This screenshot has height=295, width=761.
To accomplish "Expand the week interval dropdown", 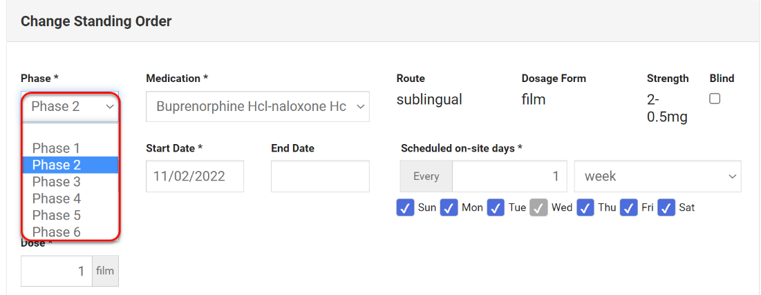I will pos(657,176).
